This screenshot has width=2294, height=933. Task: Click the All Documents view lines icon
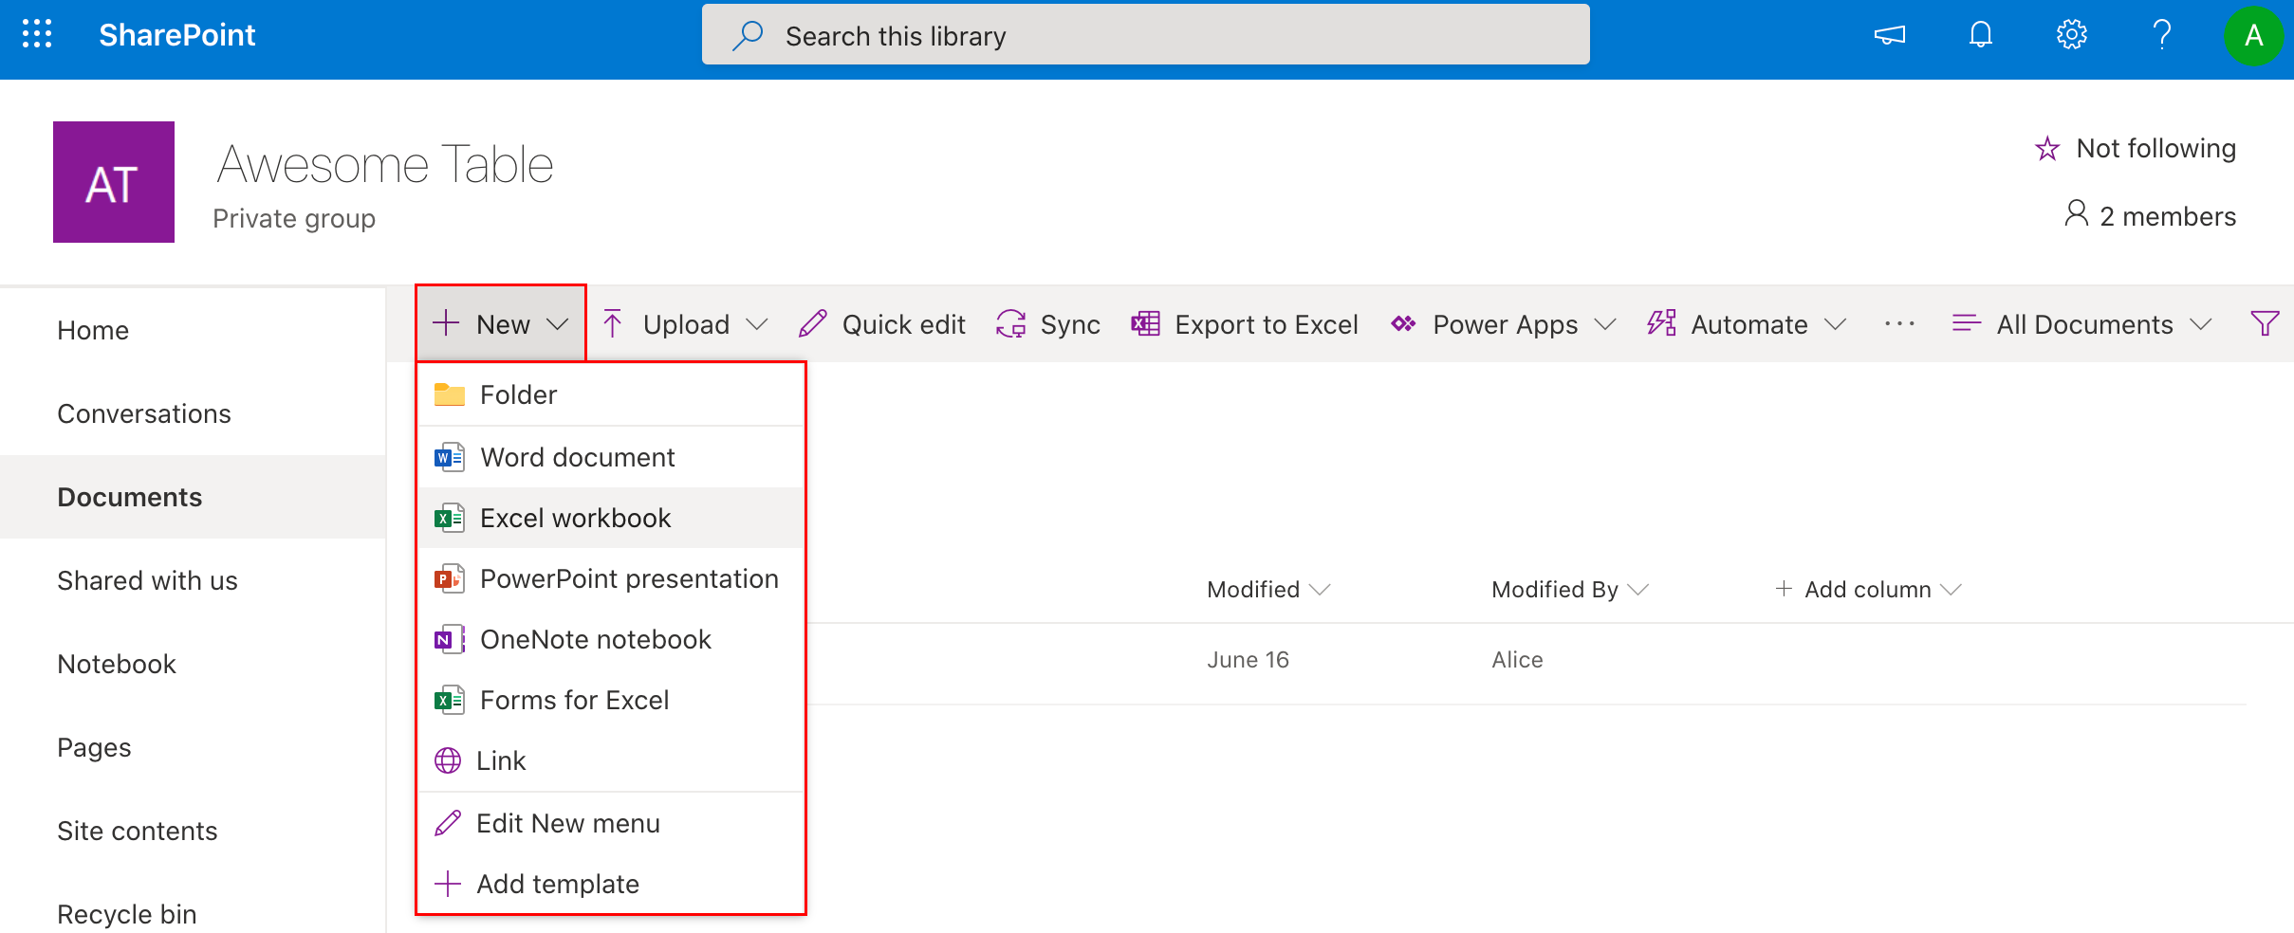tap(1966, 324)
